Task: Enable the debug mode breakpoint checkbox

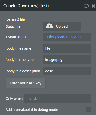Action: pyautogui.click(x=88, y=110)
